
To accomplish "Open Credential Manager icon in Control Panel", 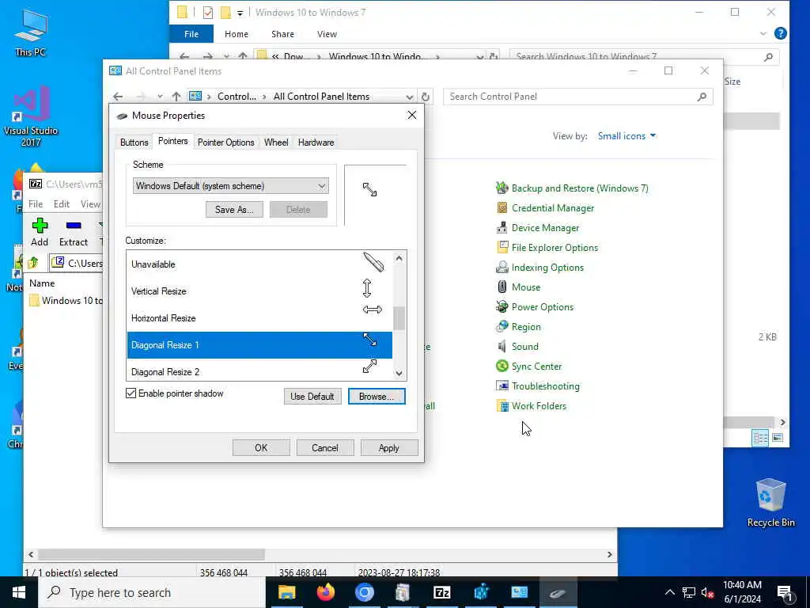I will point(502,208).
